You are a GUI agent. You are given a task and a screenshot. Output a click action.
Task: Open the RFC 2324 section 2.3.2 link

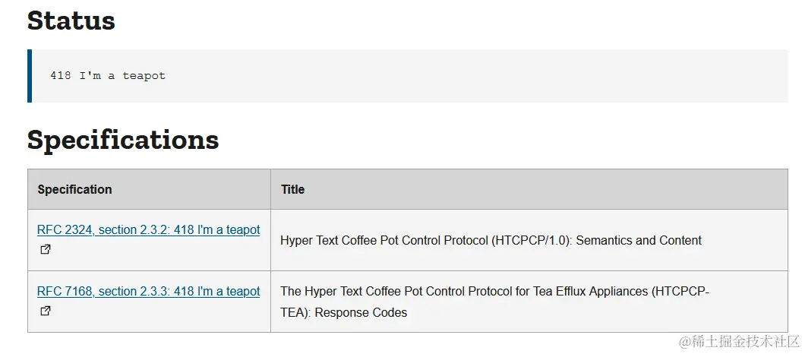click(148, 229)
